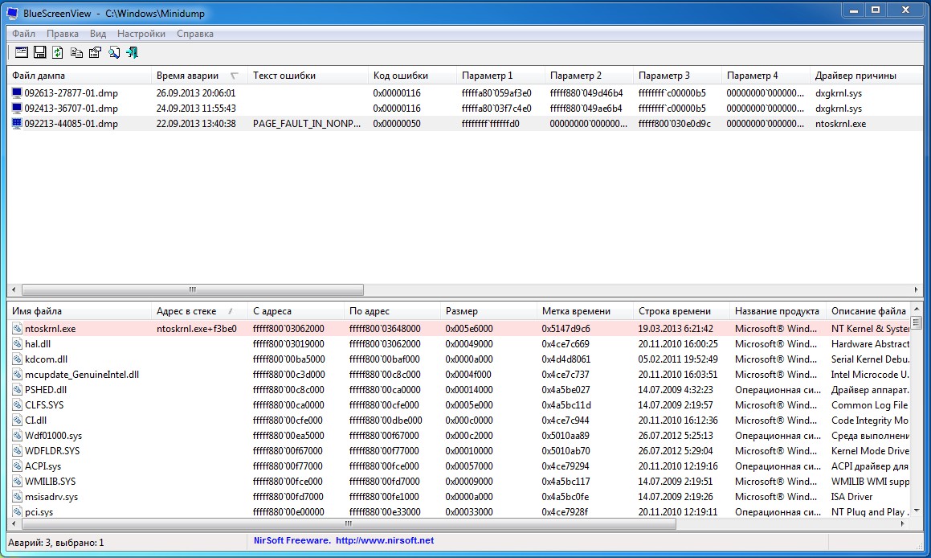931x558 pixels.
Task: Click the file icon beside kdcom.dll
Action: pos(17,359)
